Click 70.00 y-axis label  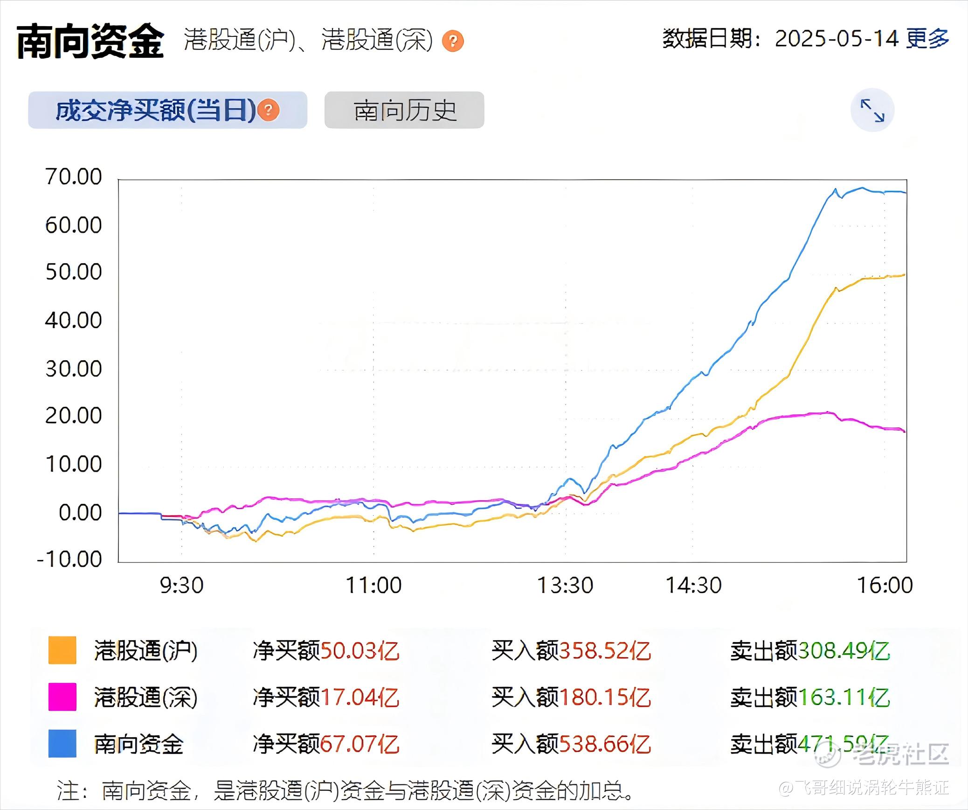[x=74, y=177]
